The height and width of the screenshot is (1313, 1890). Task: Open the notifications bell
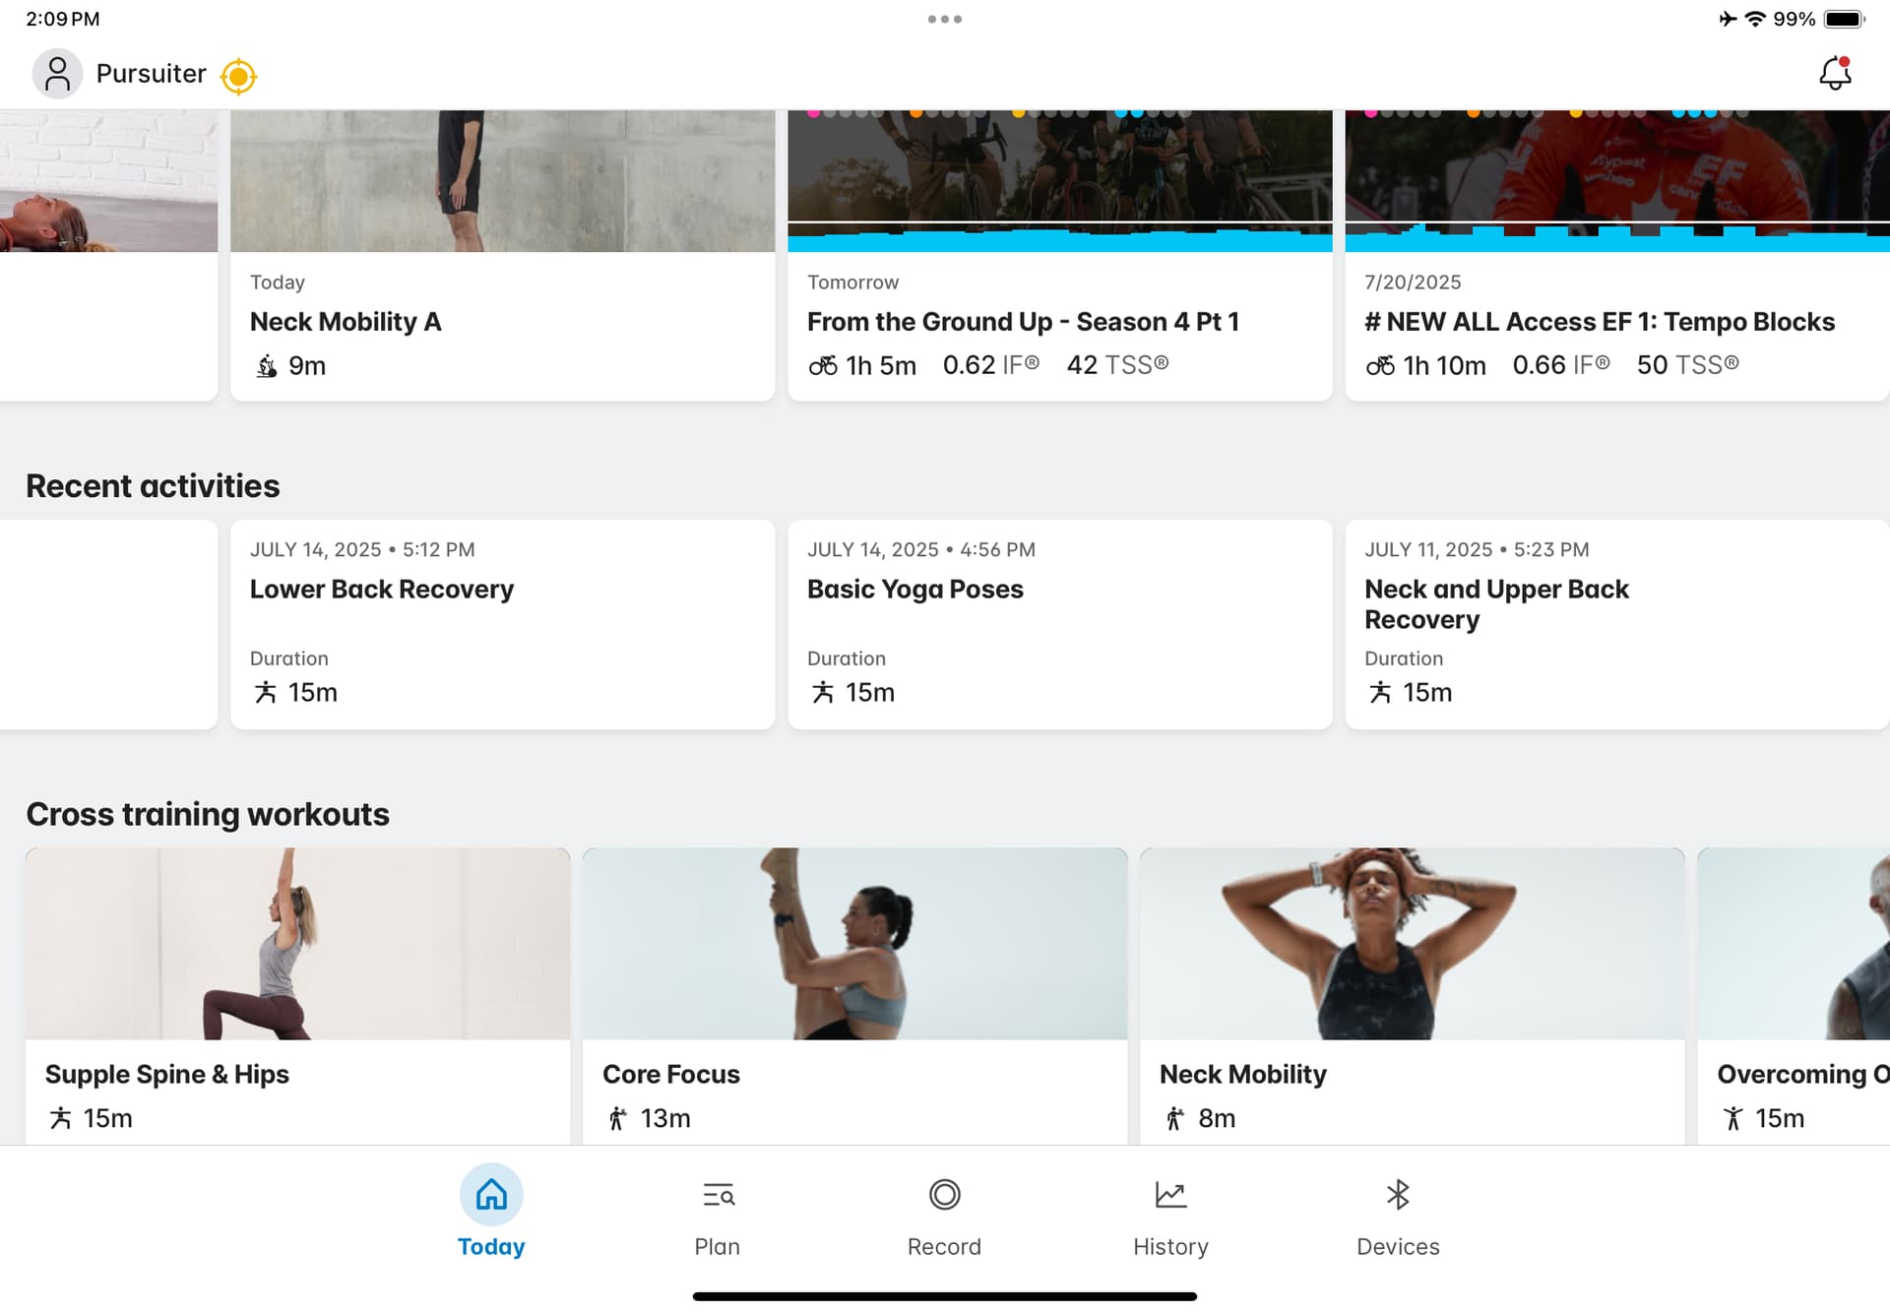[1834, 74]
